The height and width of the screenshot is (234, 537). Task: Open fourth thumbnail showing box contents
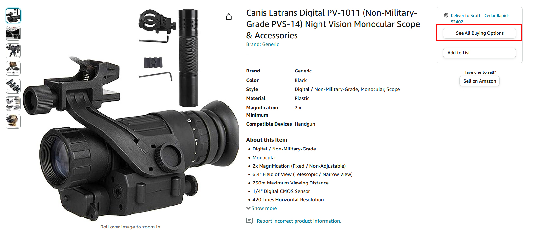point(13,69)
